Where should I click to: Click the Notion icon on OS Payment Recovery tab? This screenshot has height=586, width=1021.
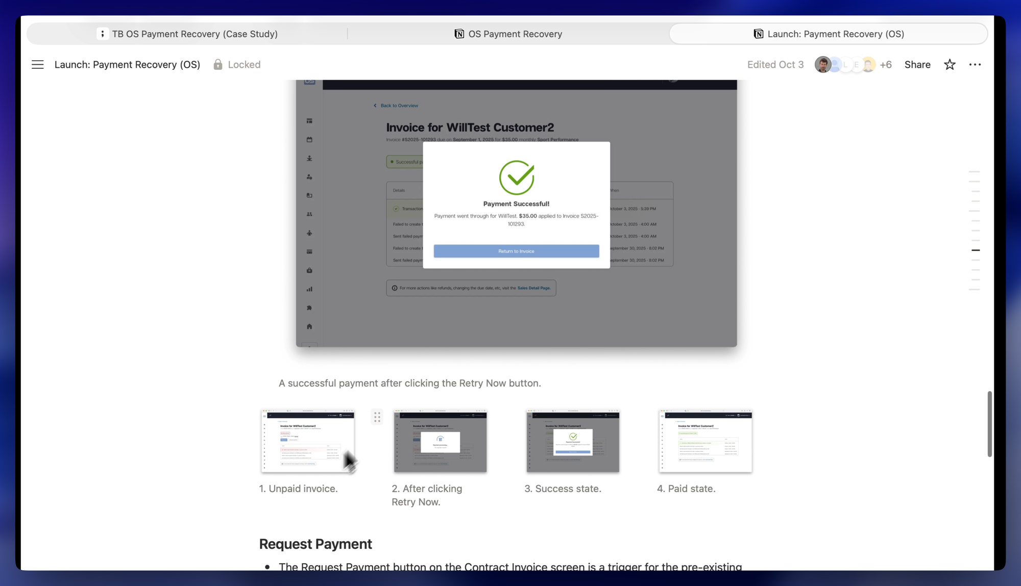click(x=459, y=34)
